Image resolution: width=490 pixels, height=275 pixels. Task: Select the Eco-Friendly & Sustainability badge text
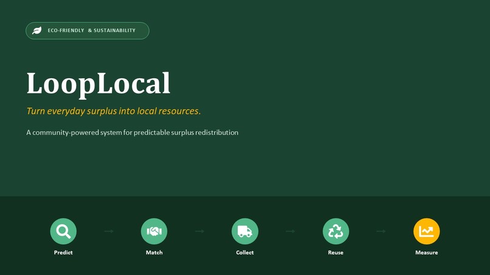(92, 30)
